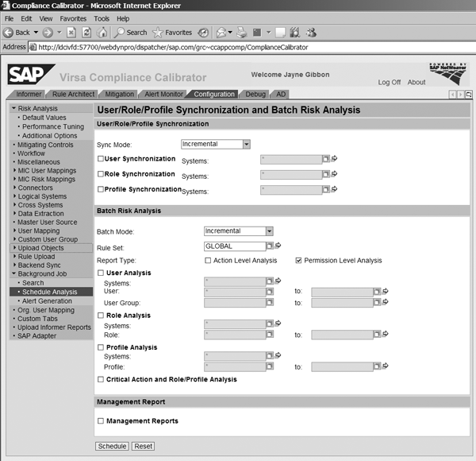
Task: Click the Rule Set input field
Action: click(234, 246)
